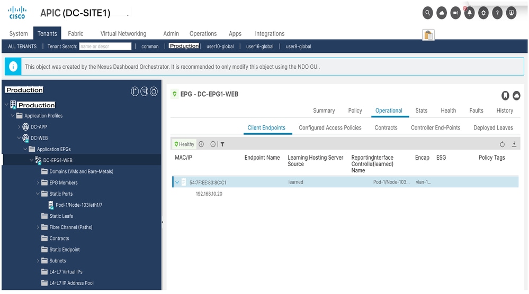529x294 pixels.
Task: Click the panel collapse handle on divider
Action: point(162,222)
